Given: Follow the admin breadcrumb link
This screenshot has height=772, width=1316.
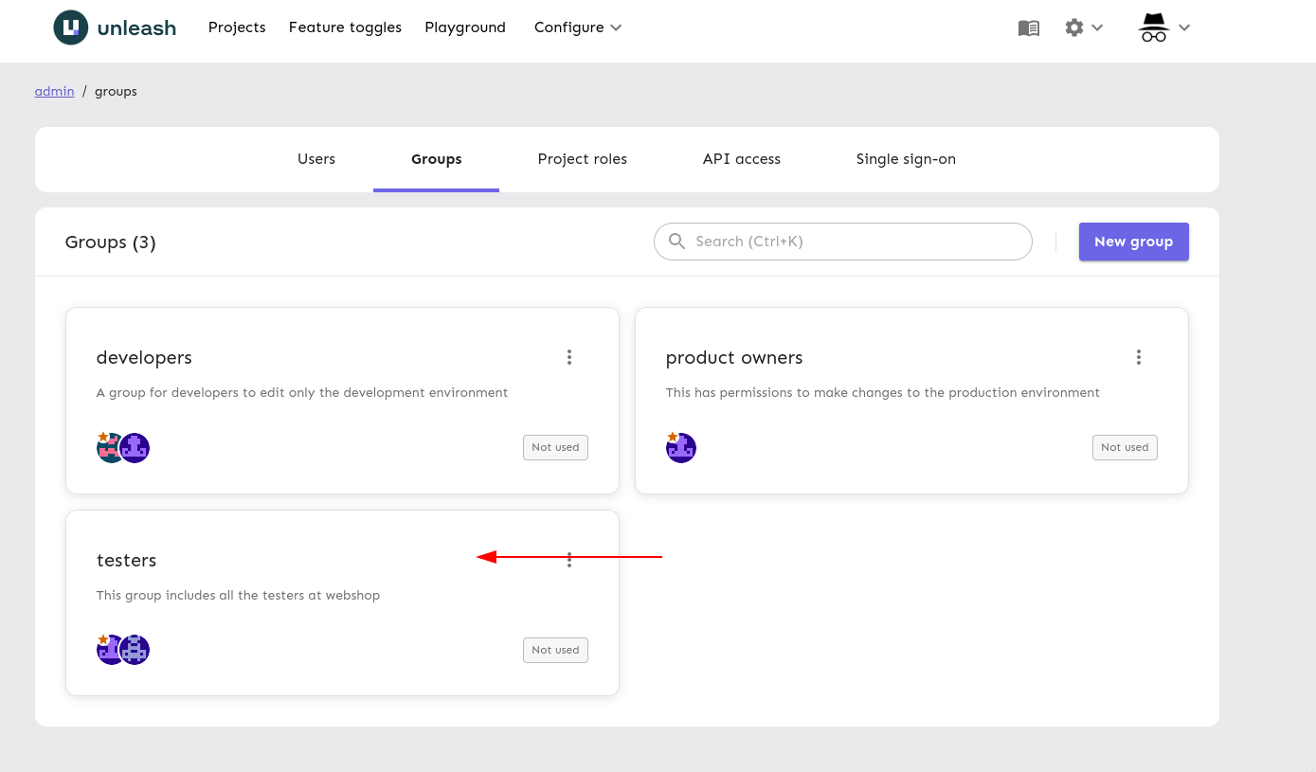Looking at the screenshot, I should click(x=54, y=91).
